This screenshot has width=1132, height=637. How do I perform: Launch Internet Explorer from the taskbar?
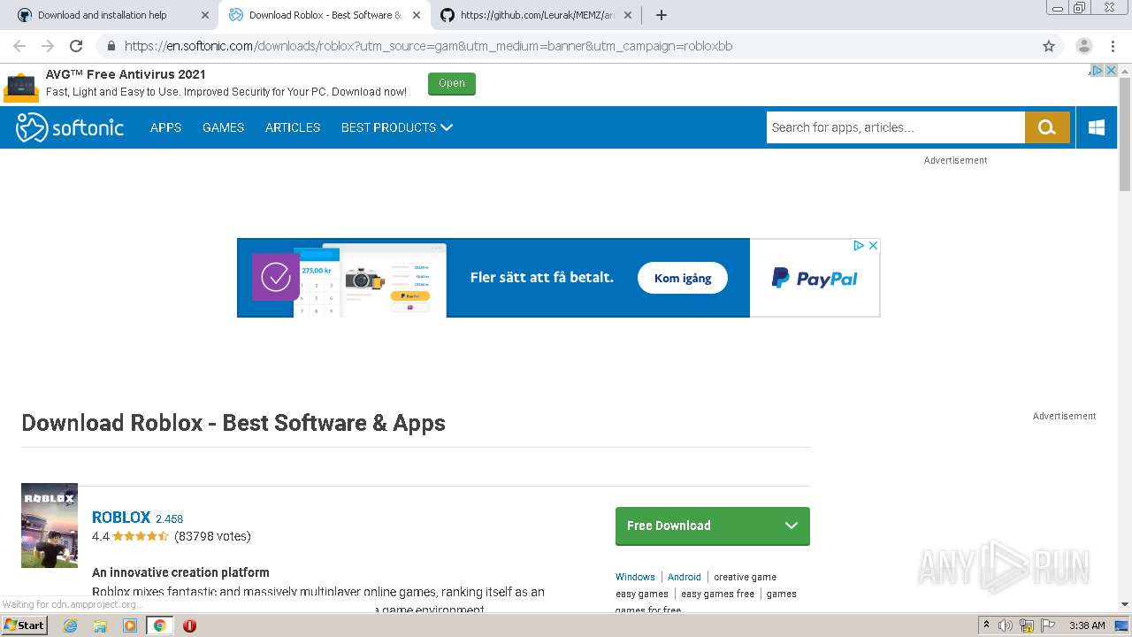click(70, 625)
